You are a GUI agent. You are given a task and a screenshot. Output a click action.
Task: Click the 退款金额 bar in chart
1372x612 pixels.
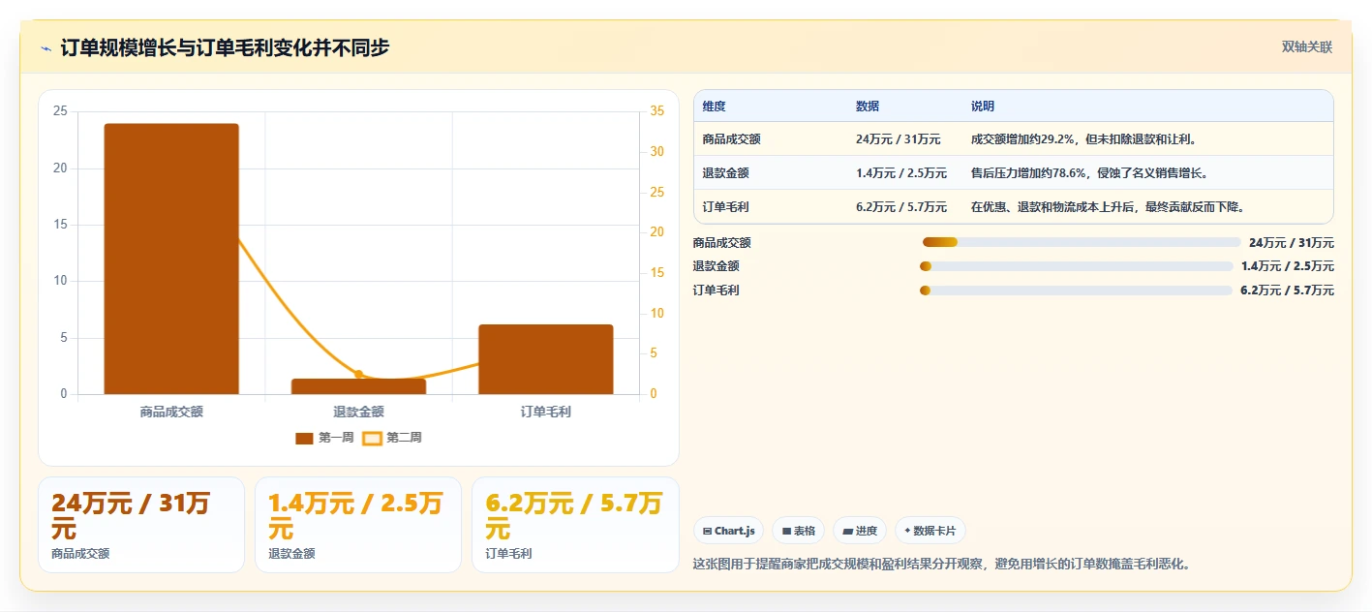[x=358, y=386]
